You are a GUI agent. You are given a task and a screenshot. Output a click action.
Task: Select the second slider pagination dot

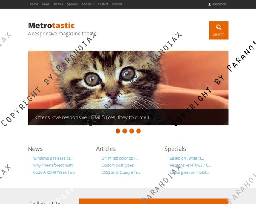(125, 131)
